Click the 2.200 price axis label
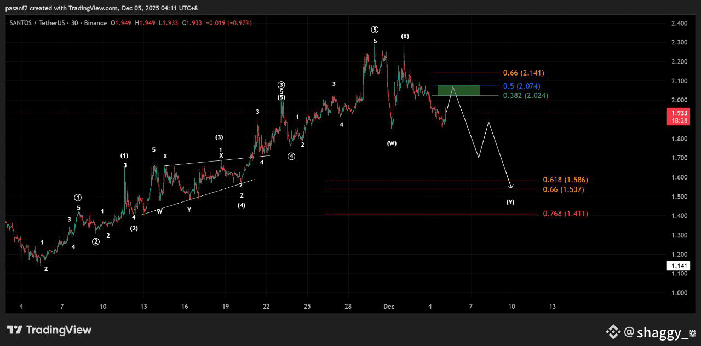 point(679,61)
